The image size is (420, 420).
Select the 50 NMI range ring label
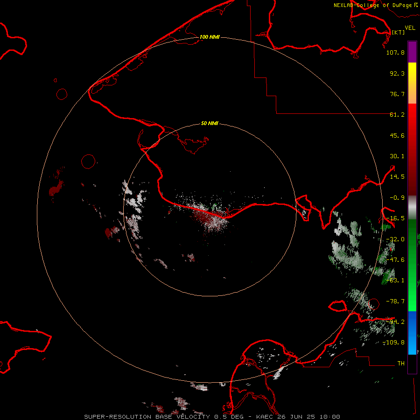click(x=210, y=123)
